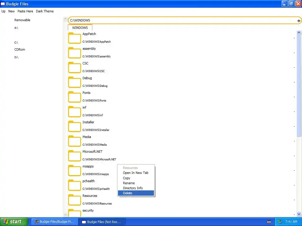Open the D:\ CDRom drive

[17, 57]
